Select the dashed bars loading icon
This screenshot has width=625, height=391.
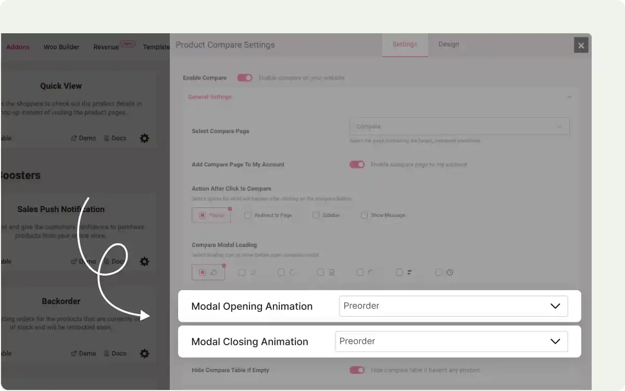(x=400, y=272)
